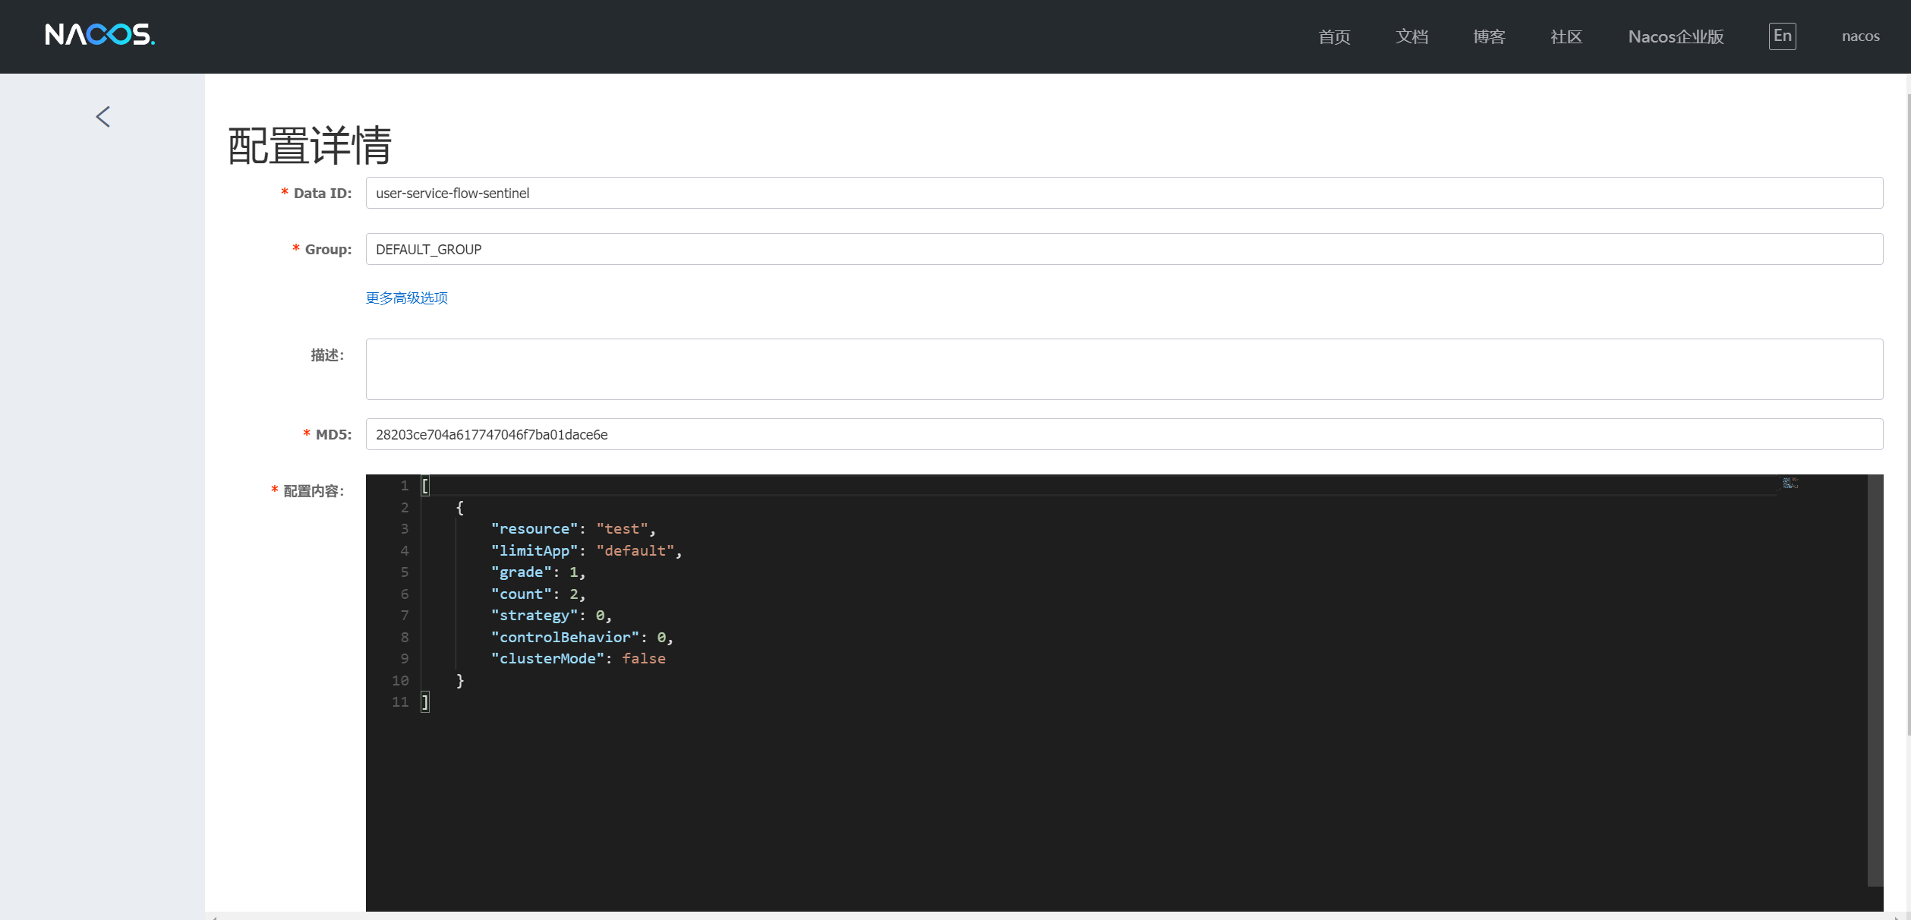Click the closing brace on line 10
Screen dimensions: 1911x920
click(459, 681)
